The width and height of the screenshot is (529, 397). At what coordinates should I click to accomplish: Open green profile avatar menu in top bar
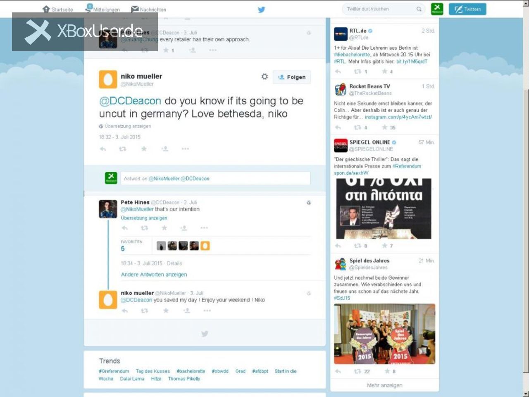point(437,9)
